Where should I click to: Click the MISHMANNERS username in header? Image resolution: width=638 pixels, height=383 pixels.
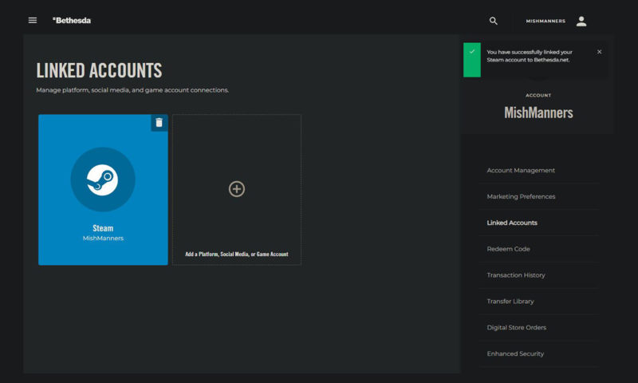545,22
